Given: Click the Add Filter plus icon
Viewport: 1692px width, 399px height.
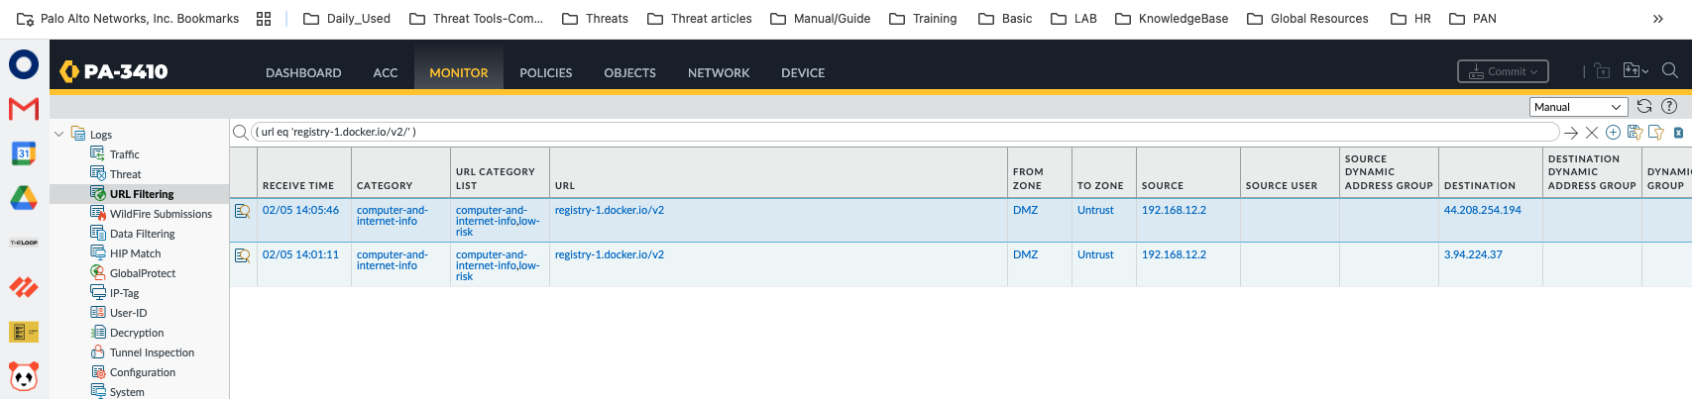Looking at the screenshot, I should 1613,133.
